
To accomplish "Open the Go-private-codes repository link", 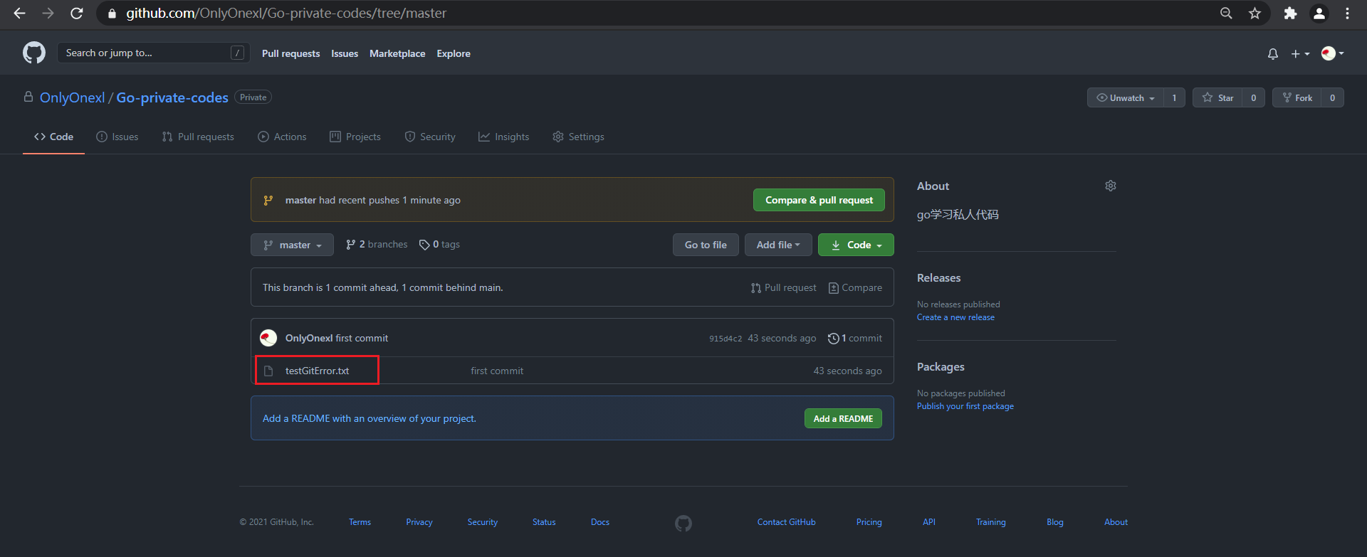I will (x=172, y=97).
